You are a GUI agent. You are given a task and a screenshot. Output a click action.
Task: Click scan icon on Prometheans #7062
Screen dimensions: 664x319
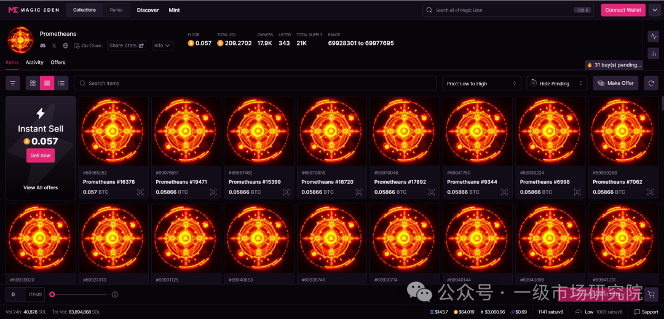(x=650, y=192)
